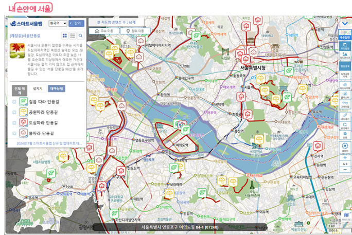352x235 pixels.
Task: Click the Smart Seoul Map logo
Action: (x=26, y=24)
